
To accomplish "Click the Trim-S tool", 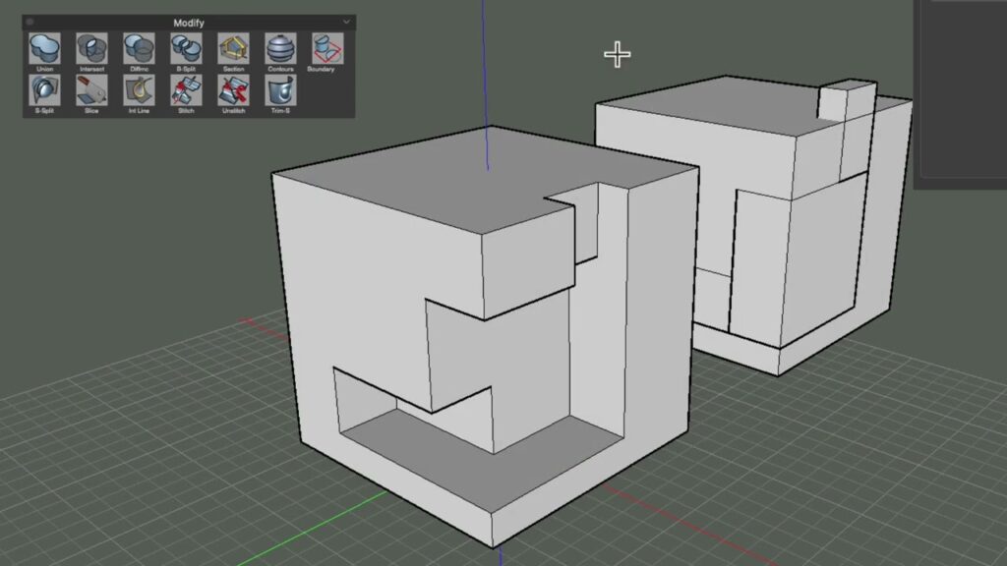I will pos(279,90).
